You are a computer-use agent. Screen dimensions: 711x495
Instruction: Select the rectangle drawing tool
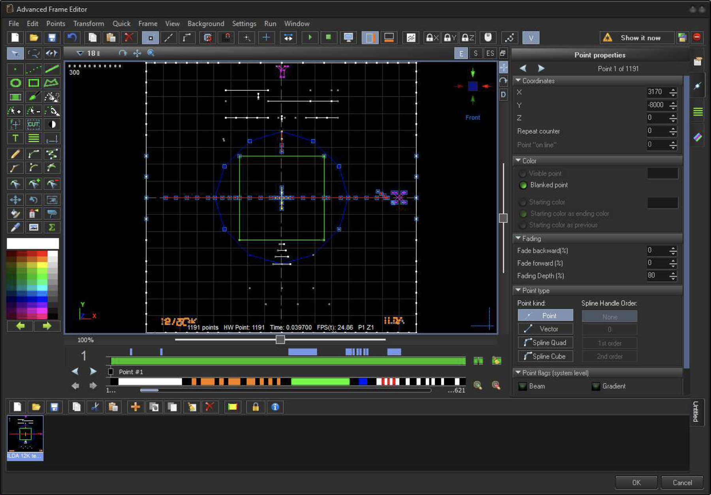coord(34,83)
